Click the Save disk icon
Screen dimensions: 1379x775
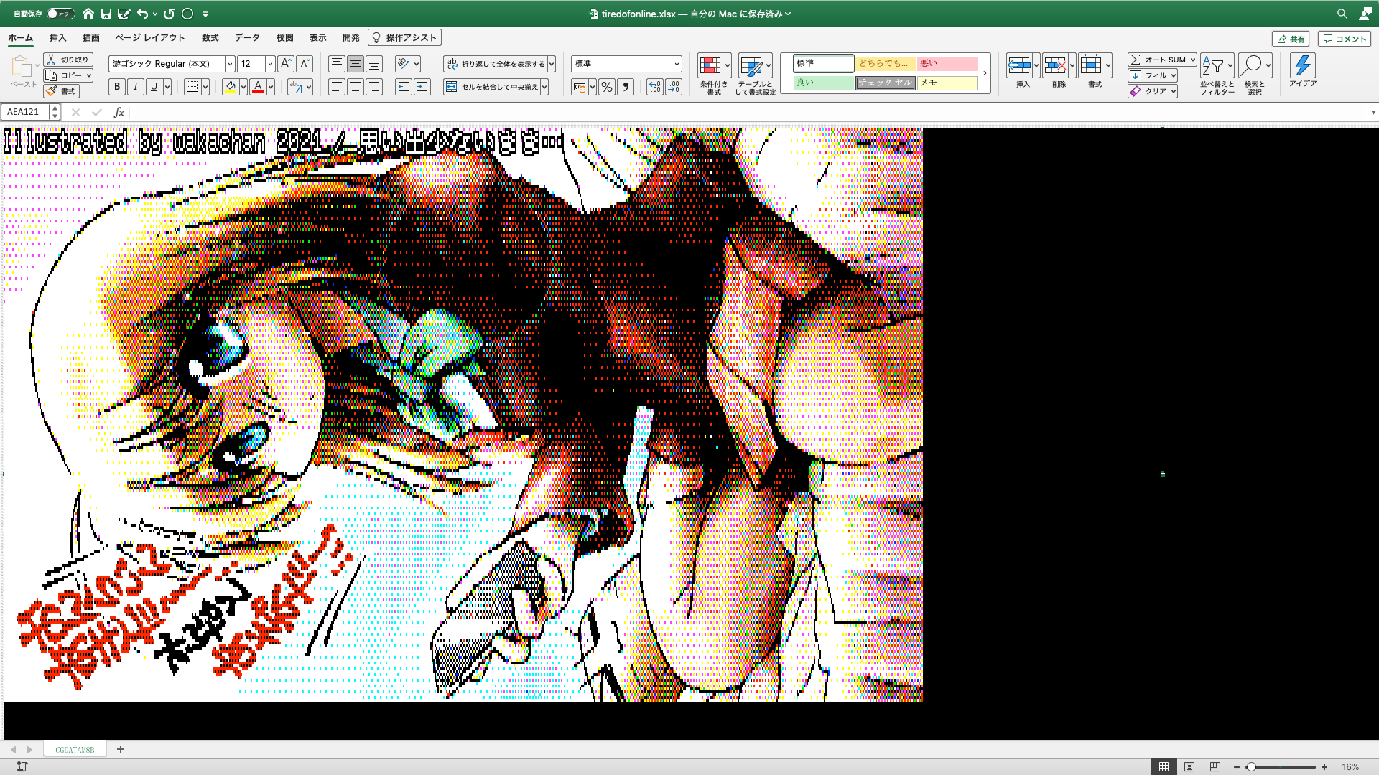point(106,14)
